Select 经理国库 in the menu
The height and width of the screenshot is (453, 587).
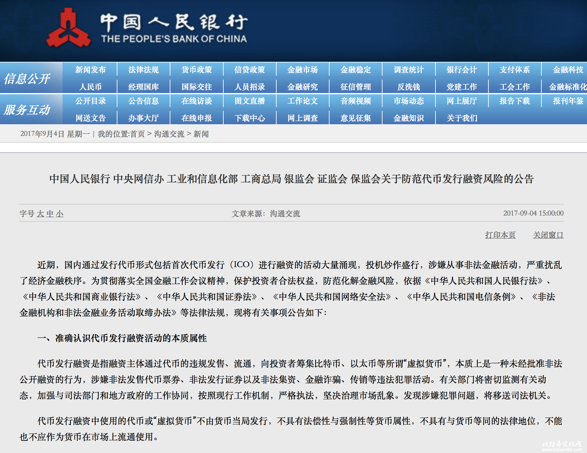pos(143,87)
